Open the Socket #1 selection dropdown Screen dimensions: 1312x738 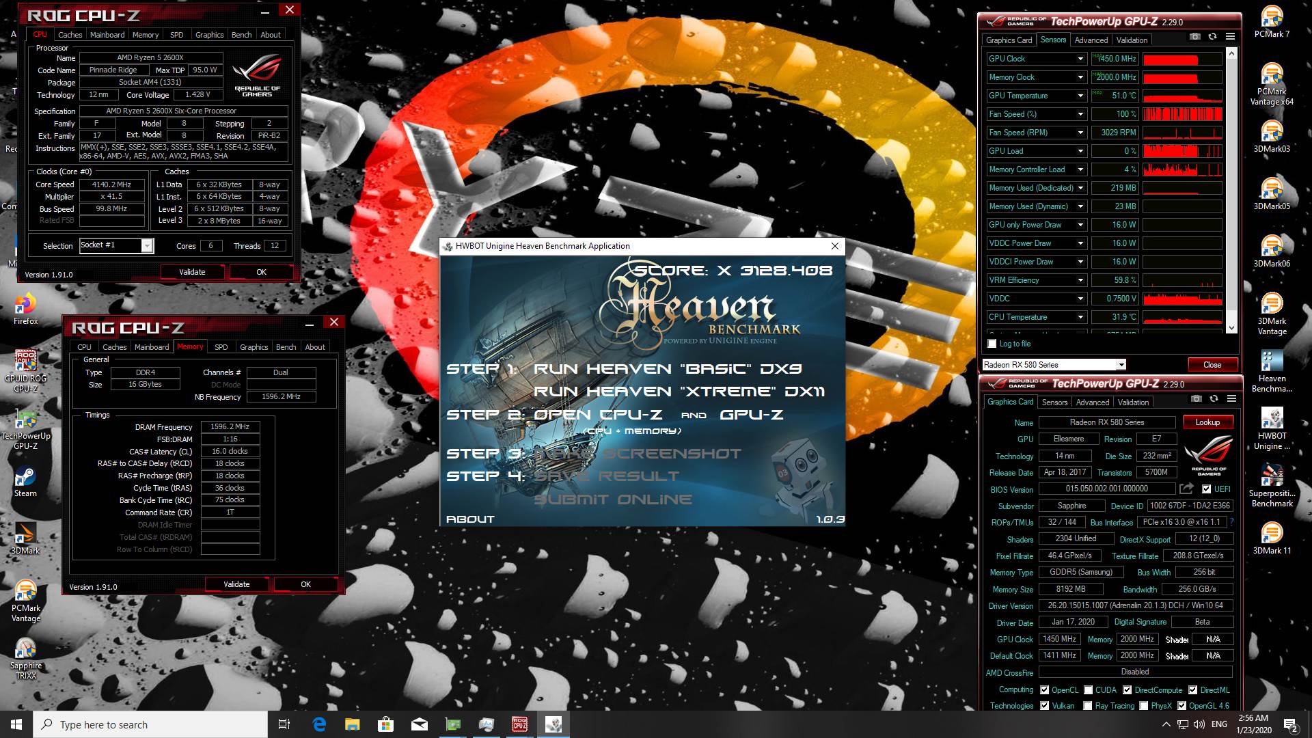[117, 245]
